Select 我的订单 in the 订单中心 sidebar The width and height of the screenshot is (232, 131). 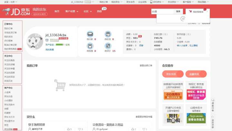(8, 29)
